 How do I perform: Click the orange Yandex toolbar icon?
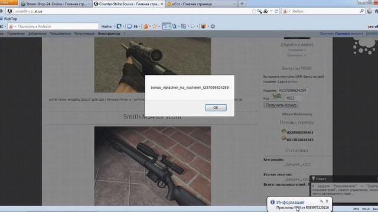pos(146,26)
